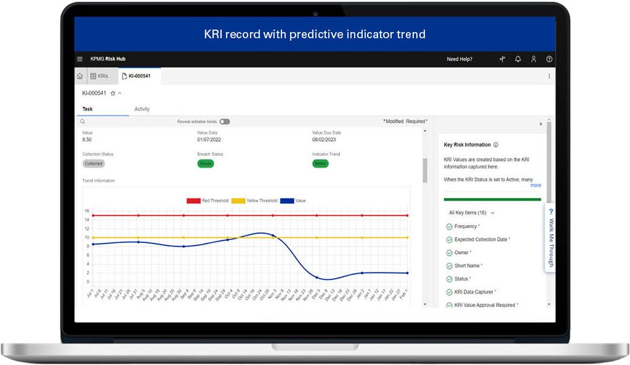
Task: Open the KRIs tab
Action: [100, 76]
